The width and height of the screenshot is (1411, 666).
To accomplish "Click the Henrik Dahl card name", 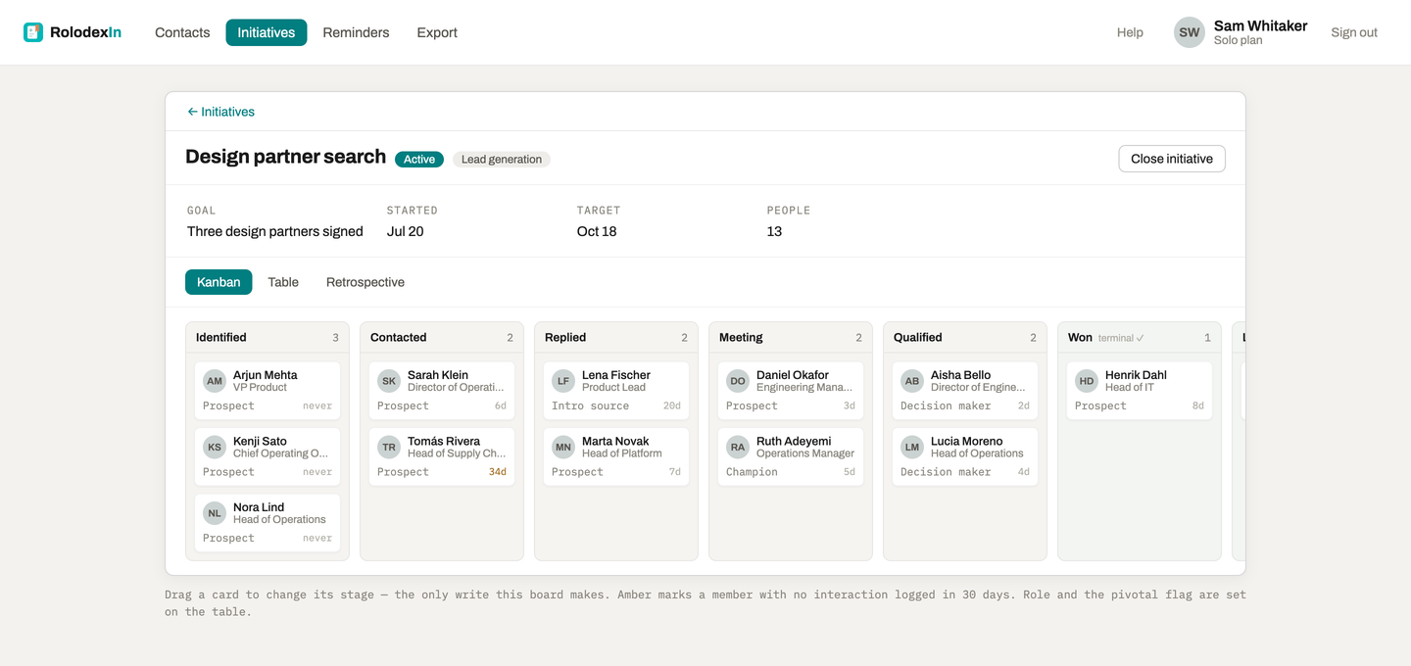I will point(1138,375).
